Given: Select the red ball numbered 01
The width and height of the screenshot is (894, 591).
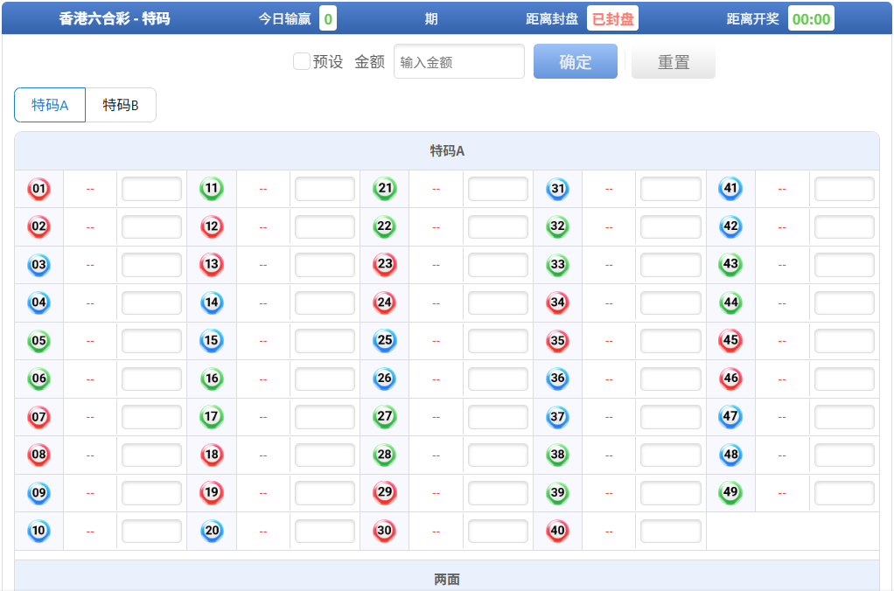Looking at the screenshot, I should 38,188.
